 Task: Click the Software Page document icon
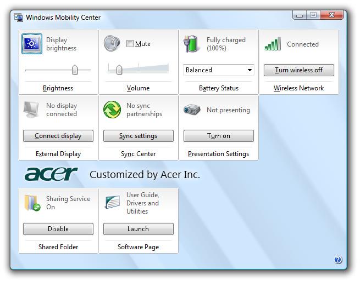tap(113, 202)
